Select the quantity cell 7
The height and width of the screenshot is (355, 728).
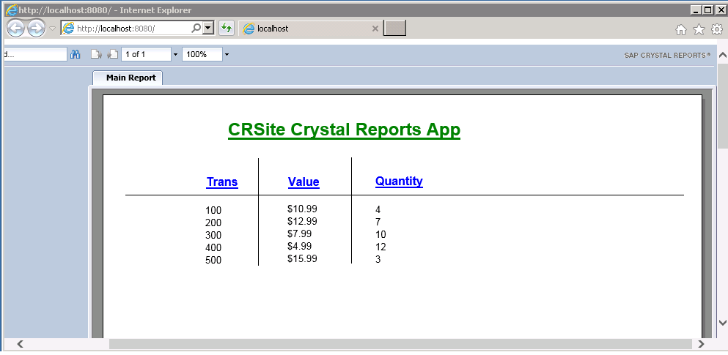[x=378, y=222]
